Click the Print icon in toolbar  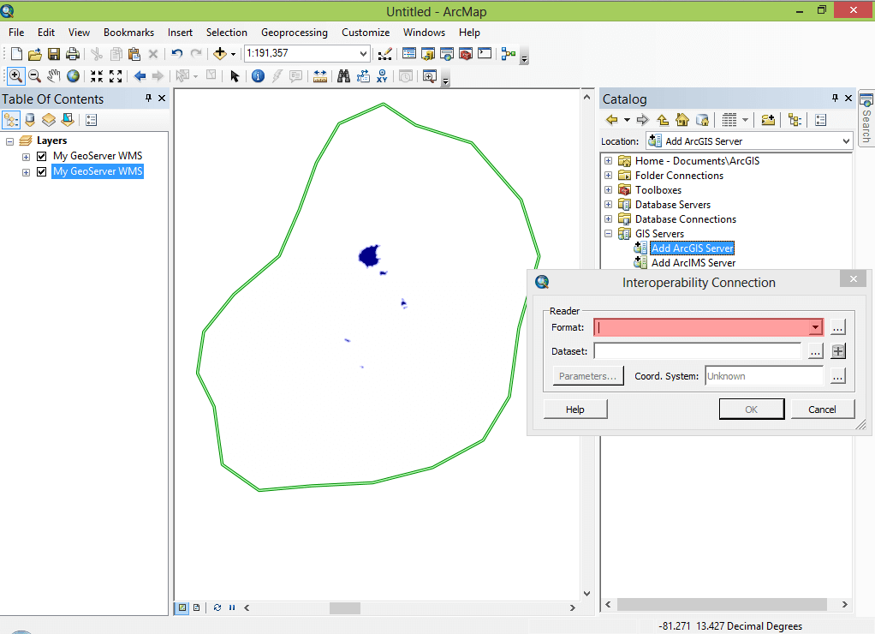[x=73, y=54]
